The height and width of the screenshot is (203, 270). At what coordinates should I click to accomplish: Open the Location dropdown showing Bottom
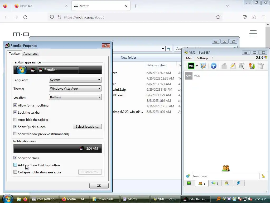click(x=75, y=97)
